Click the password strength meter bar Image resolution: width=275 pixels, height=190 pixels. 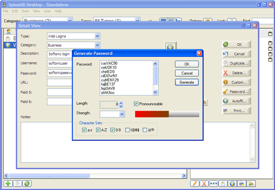point(167,114)
